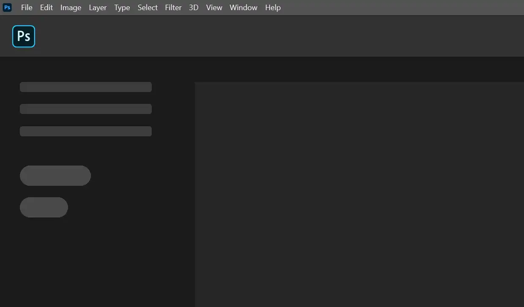Viewport: 524px width, 307px height.
Task: Open the Select menu
Action: click(147, 8)
